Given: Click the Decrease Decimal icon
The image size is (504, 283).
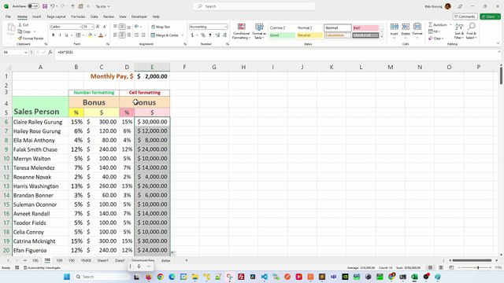Looking at the screenshot, I should coord(224,35).
